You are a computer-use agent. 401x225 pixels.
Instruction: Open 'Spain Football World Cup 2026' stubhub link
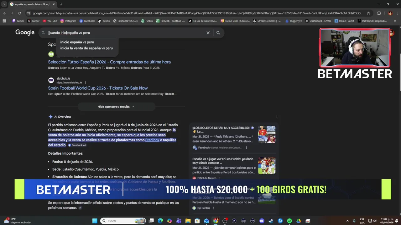click(x=98, y=88)
